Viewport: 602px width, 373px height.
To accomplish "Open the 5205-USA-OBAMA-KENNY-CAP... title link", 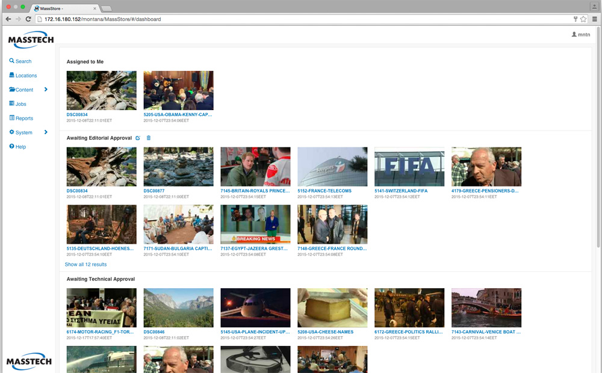I will [x=178, y=114].
